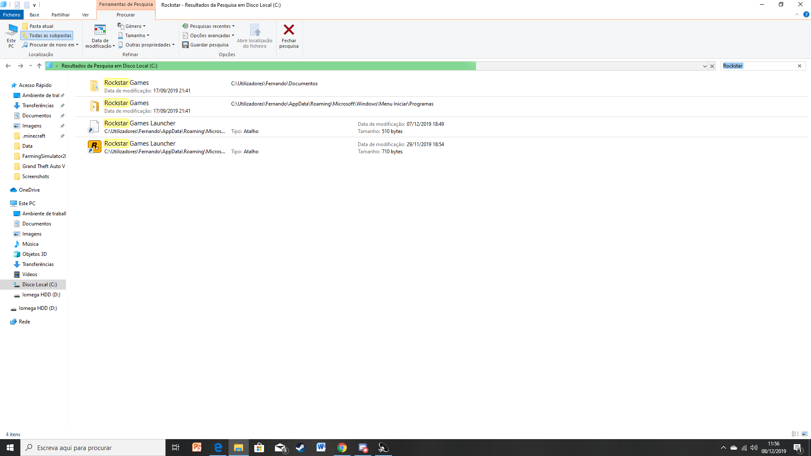
Task: Open the volume control in system tray
Action: pos(754,448)
